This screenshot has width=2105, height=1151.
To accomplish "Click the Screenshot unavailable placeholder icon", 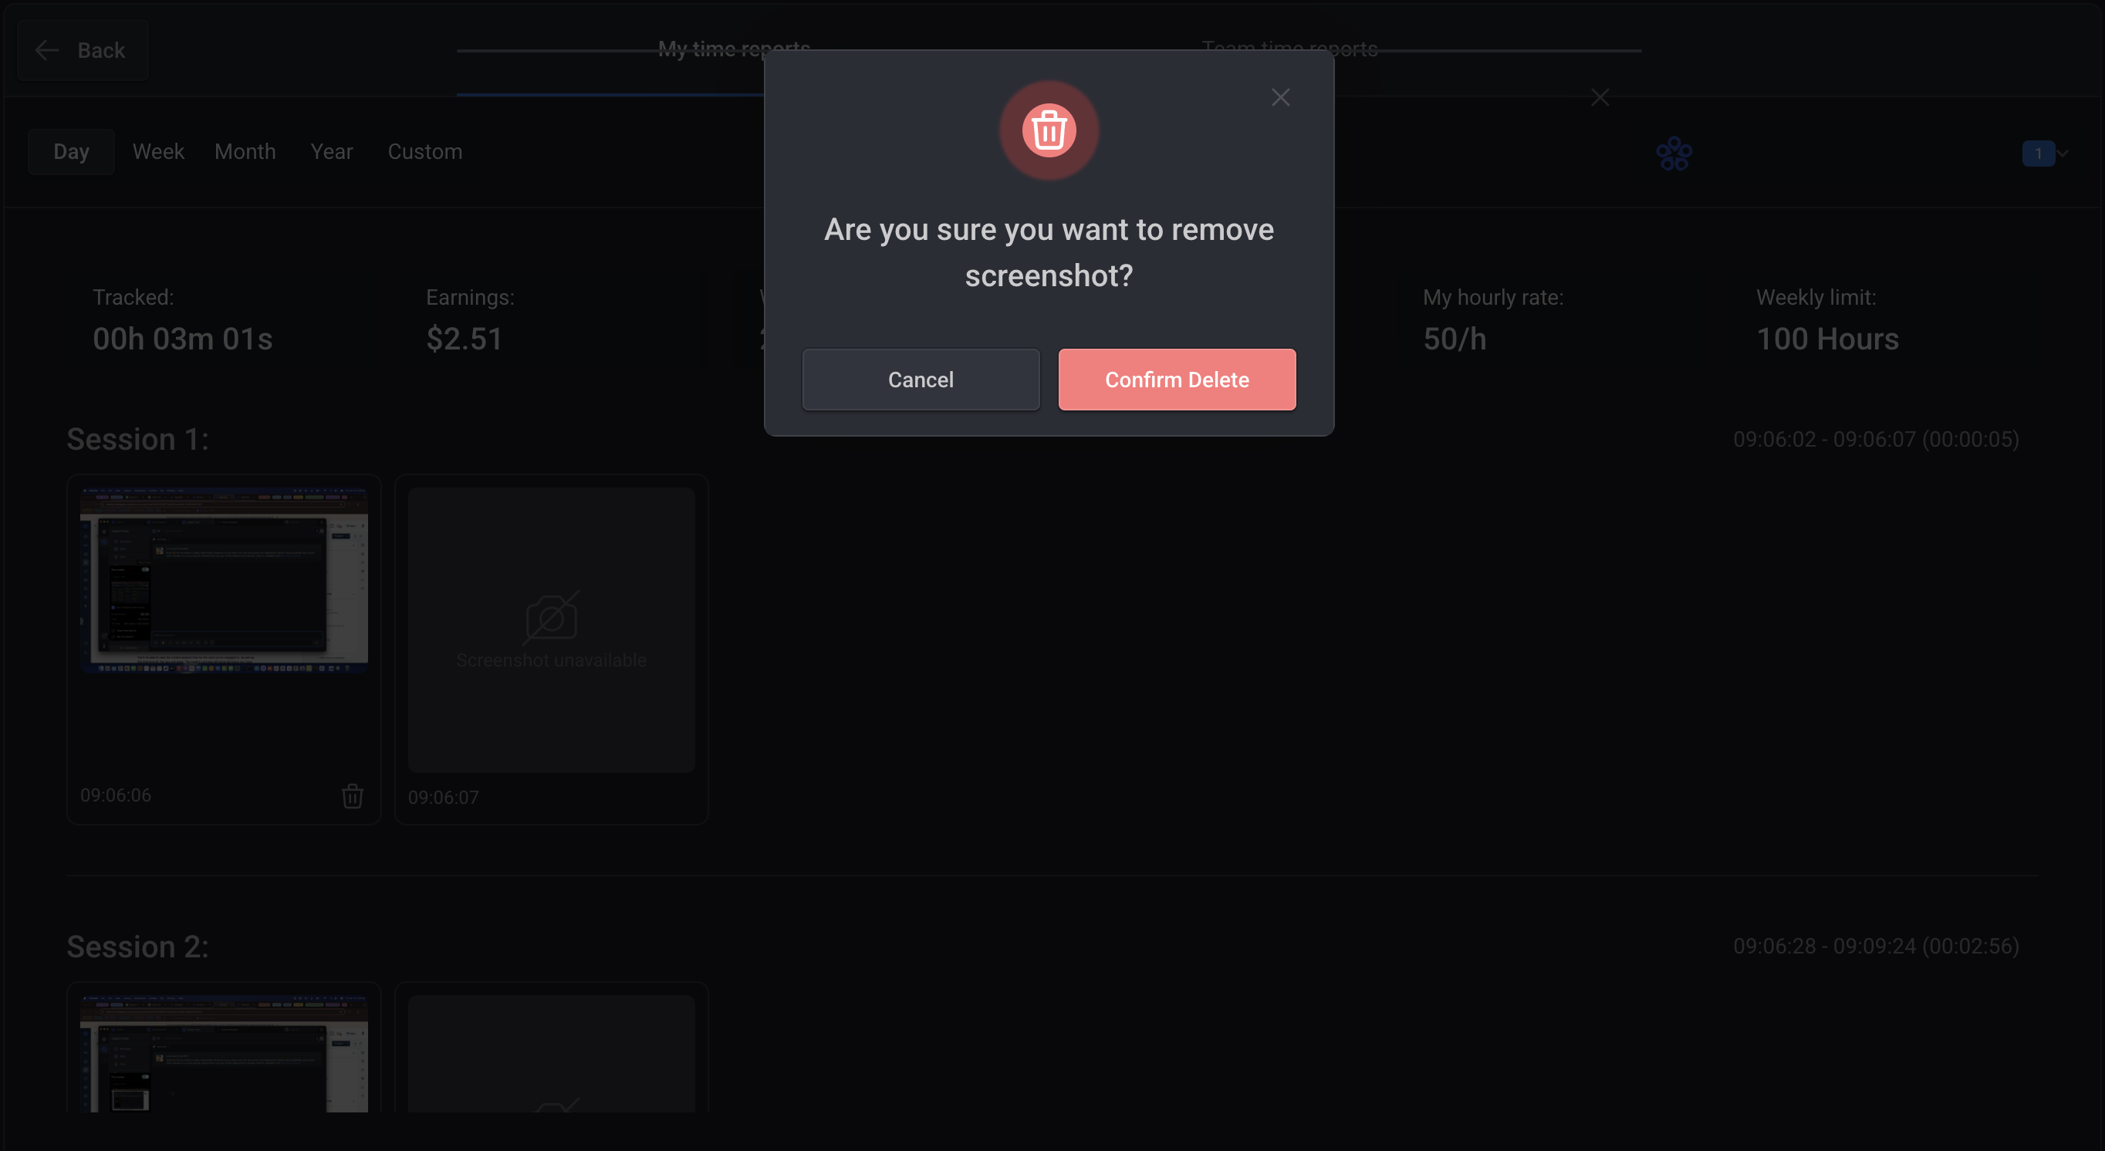I will (551, 619).
